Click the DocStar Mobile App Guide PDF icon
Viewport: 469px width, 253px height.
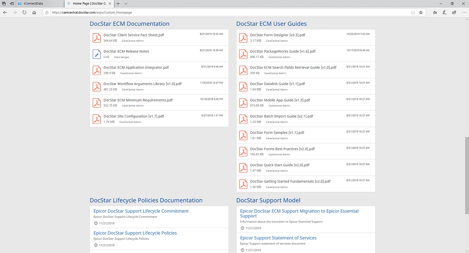(x=243, y=102)
